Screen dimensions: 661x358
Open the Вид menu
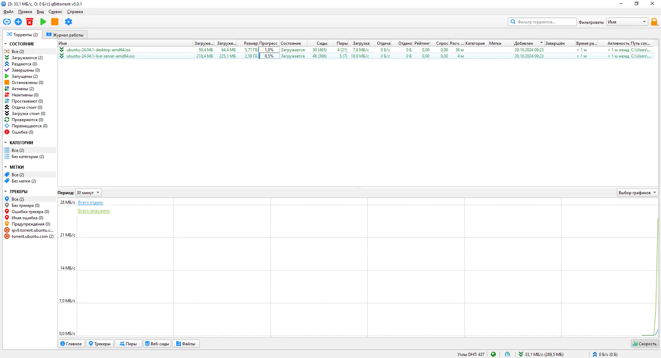(x=40, y=12)
